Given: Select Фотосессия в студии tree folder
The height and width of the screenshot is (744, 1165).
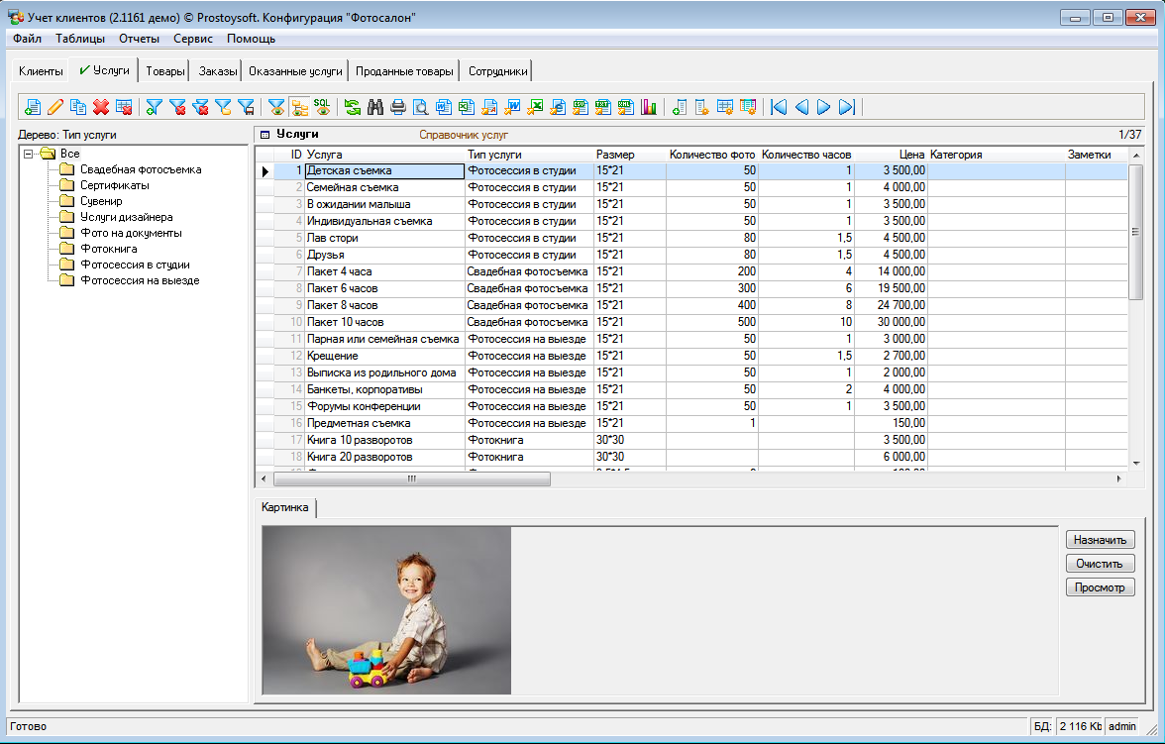Looking at the screenshot, I should coord(135,265).
